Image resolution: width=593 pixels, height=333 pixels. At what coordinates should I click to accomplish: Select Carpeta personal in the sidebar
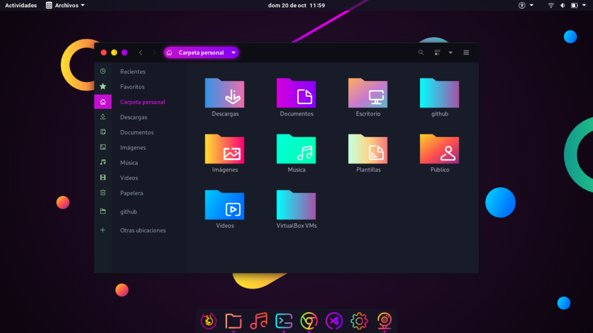[140, 102]
